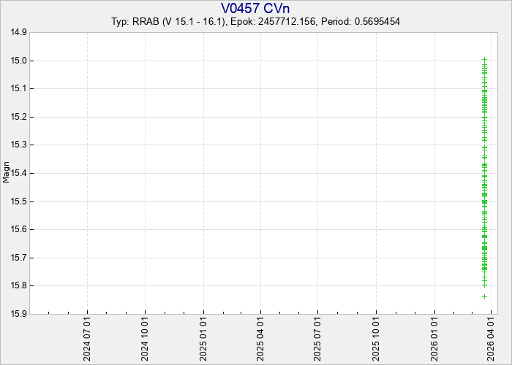Click the subtitle with Typ, Epok and Period
The height and width of the screenshot is (365, 512).
click(255, 22)
